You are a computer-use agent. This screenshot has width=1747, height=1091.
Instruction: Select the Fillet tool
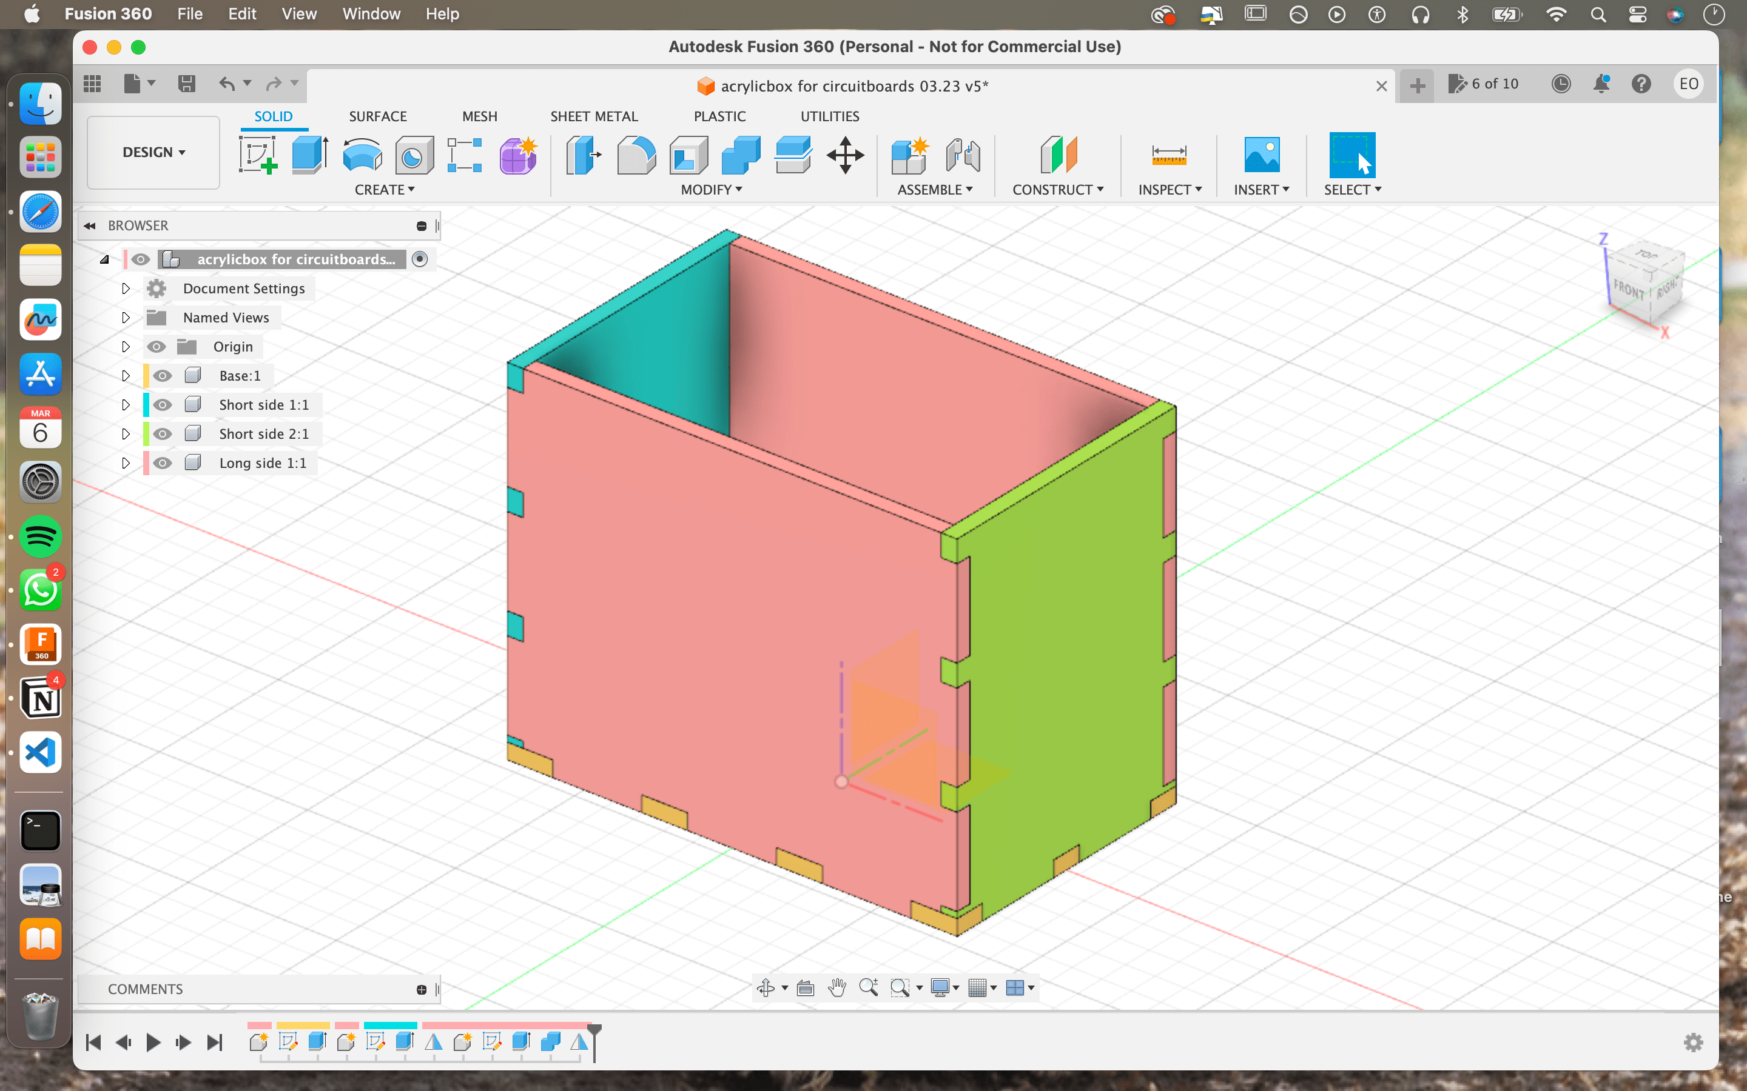tap(636, 155)
